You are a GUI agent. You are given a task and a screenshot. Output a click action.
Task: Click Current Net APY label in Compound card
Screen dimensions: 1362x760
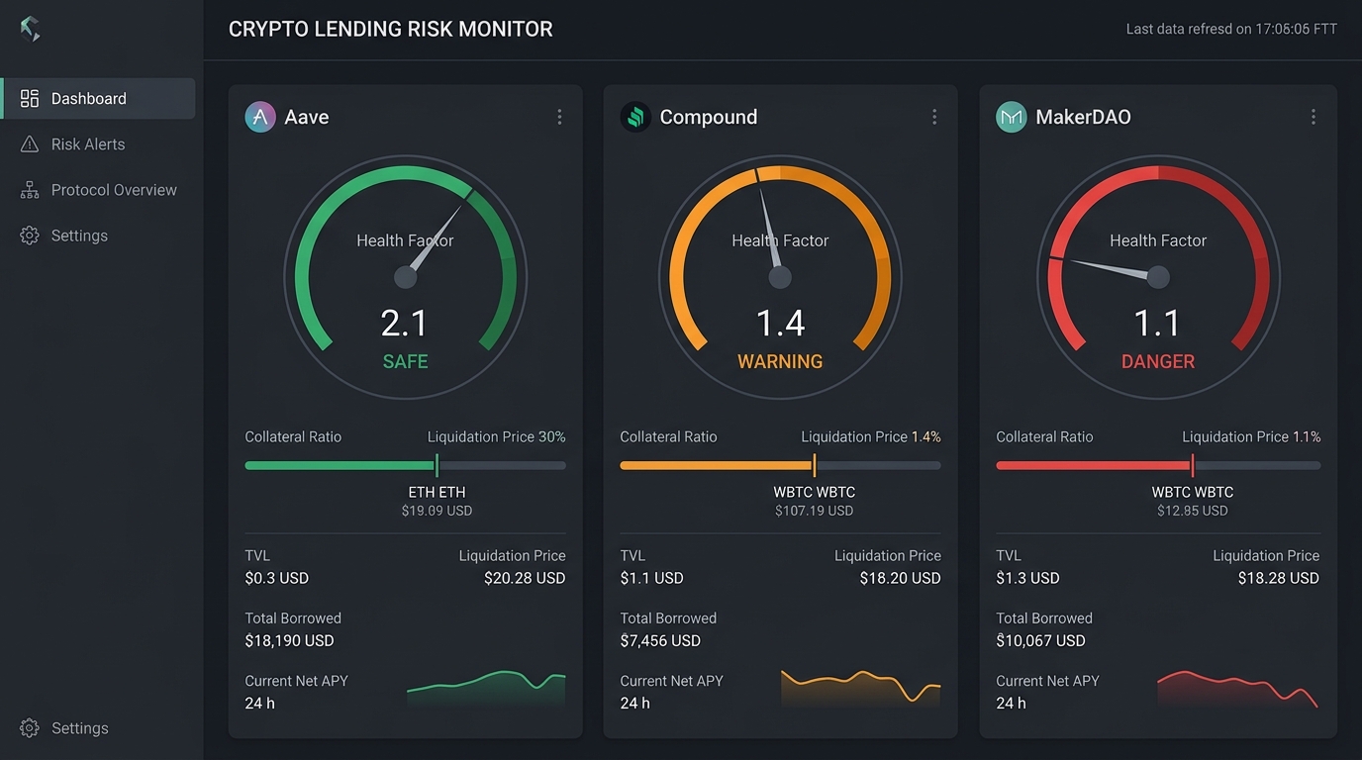coord(671,681)
